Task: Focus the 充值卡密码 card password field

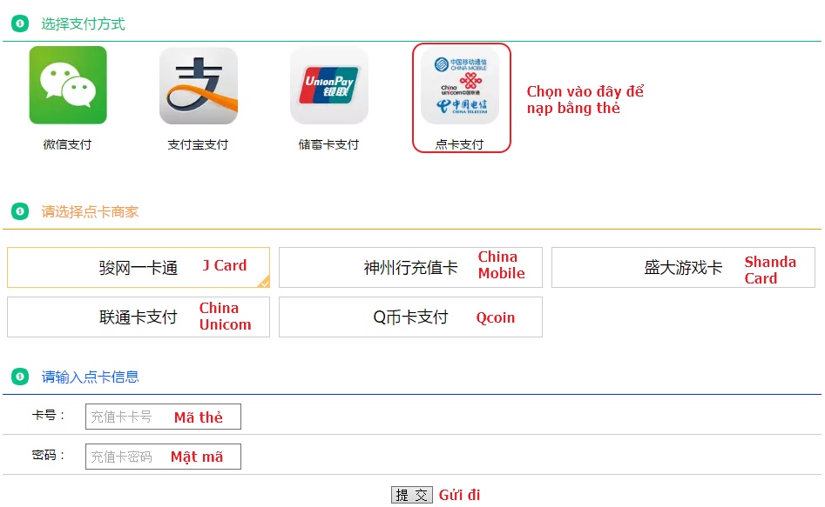Action: tap(163, 457)
